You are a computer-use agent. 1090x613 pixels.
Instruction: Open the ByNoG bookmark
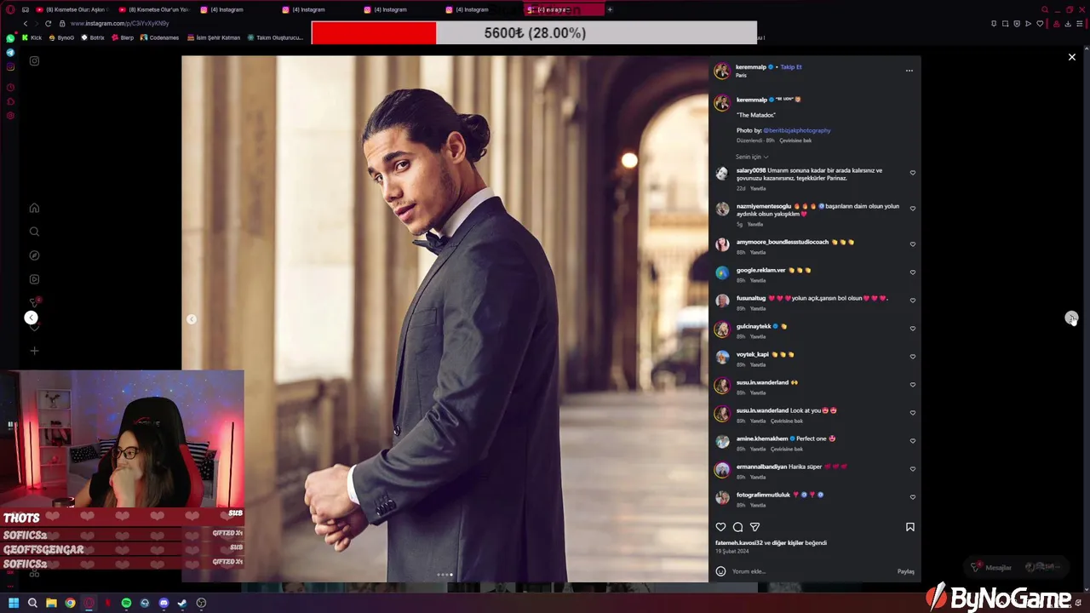(62, 37)
